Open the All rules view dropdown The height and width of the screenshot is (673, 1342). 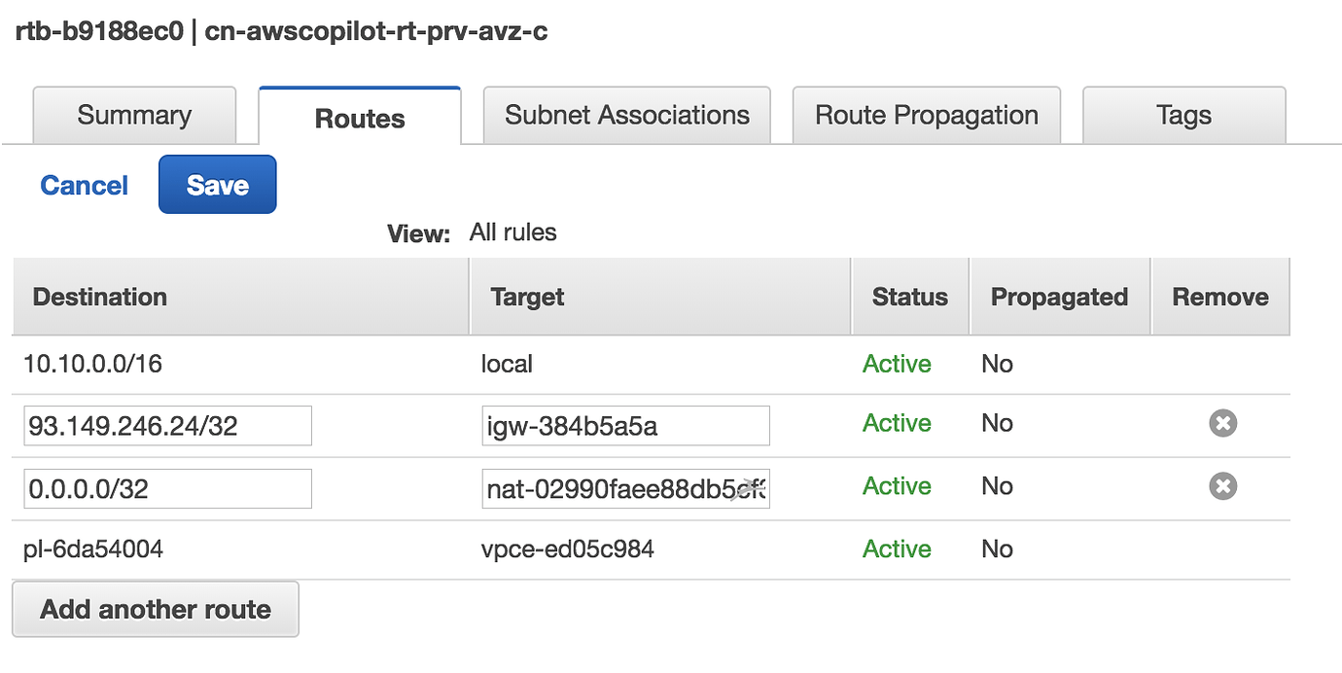pyautogui.click(x=512, y=232)
